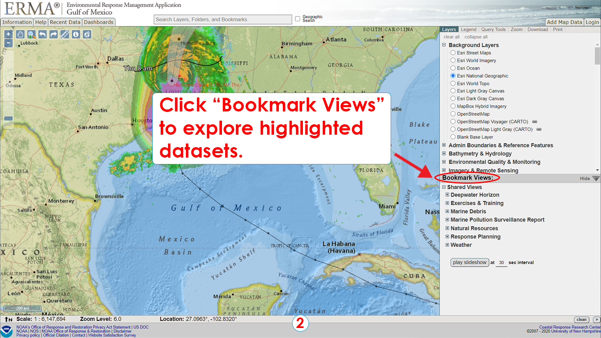Undo the last map action
601x338 pixels.
pos(42,35)
